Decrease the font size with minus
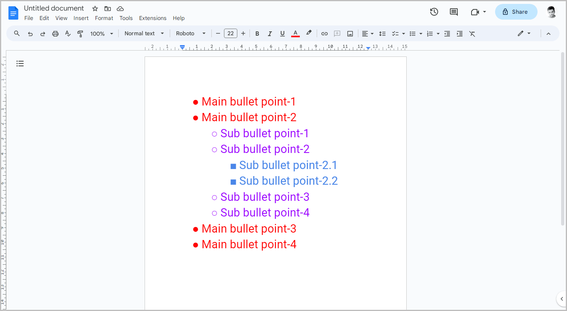Image resolution: width=567 pixels, height=311 pixels. pos(218,34)
